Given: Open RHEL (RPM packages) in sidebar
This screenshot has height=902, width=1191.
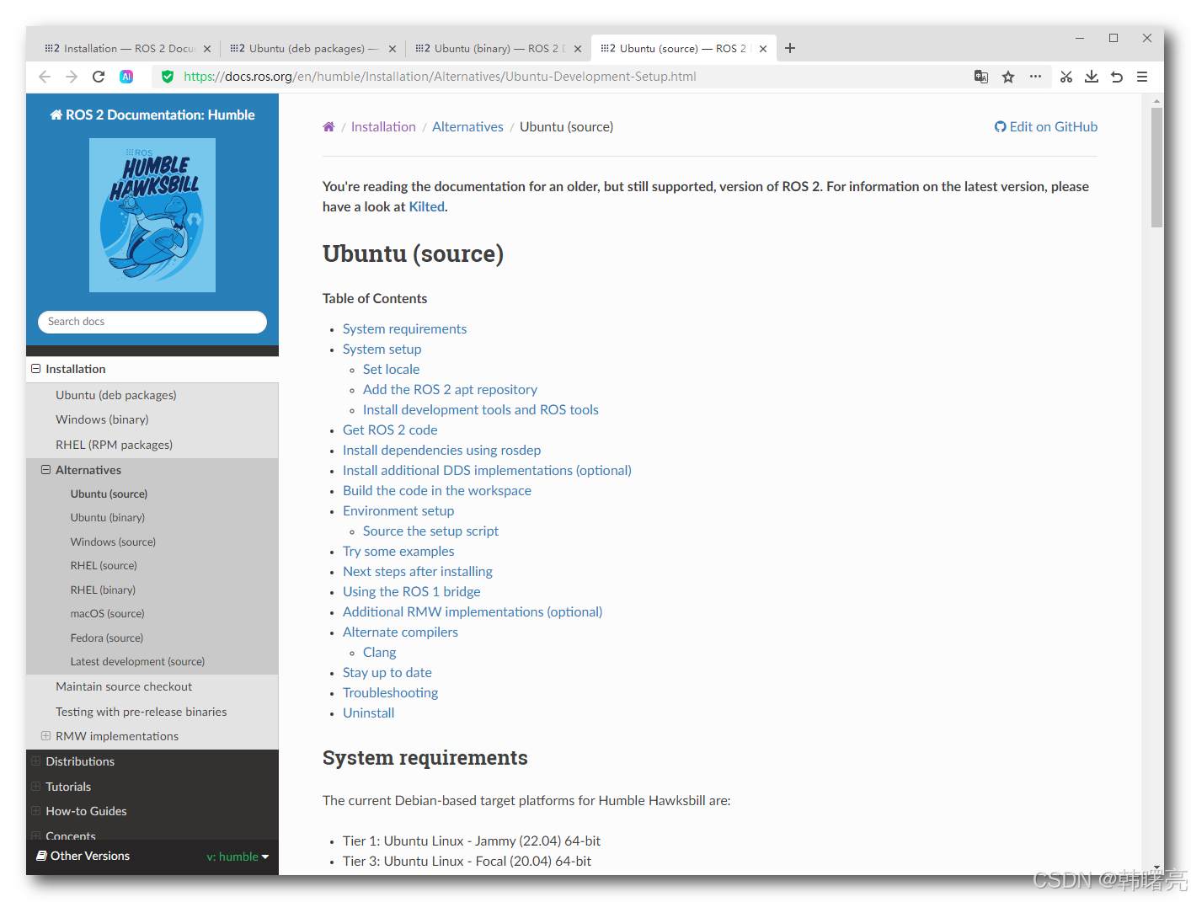Looking at the screenshot, I should tap(114, 445).
